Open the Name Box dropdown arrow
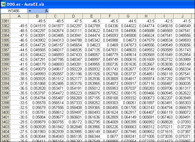This screenshot has height=142, width=195. click(30, 10)
